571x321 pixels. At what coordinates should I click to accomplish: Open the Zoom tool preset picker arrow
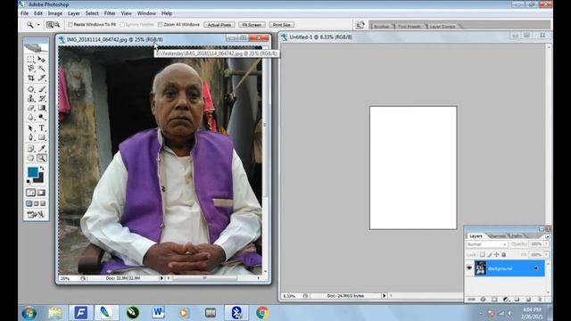tap(38, 25)
